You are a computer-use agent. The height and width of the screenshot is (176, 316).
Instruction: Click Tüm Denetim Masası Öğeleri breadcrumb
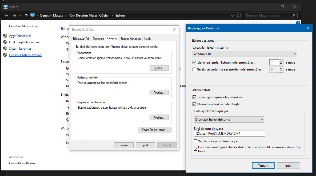point(89,15)
